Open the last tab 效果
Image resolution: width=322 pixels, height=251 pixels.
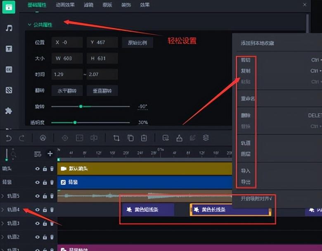click(x=145, y=5)
